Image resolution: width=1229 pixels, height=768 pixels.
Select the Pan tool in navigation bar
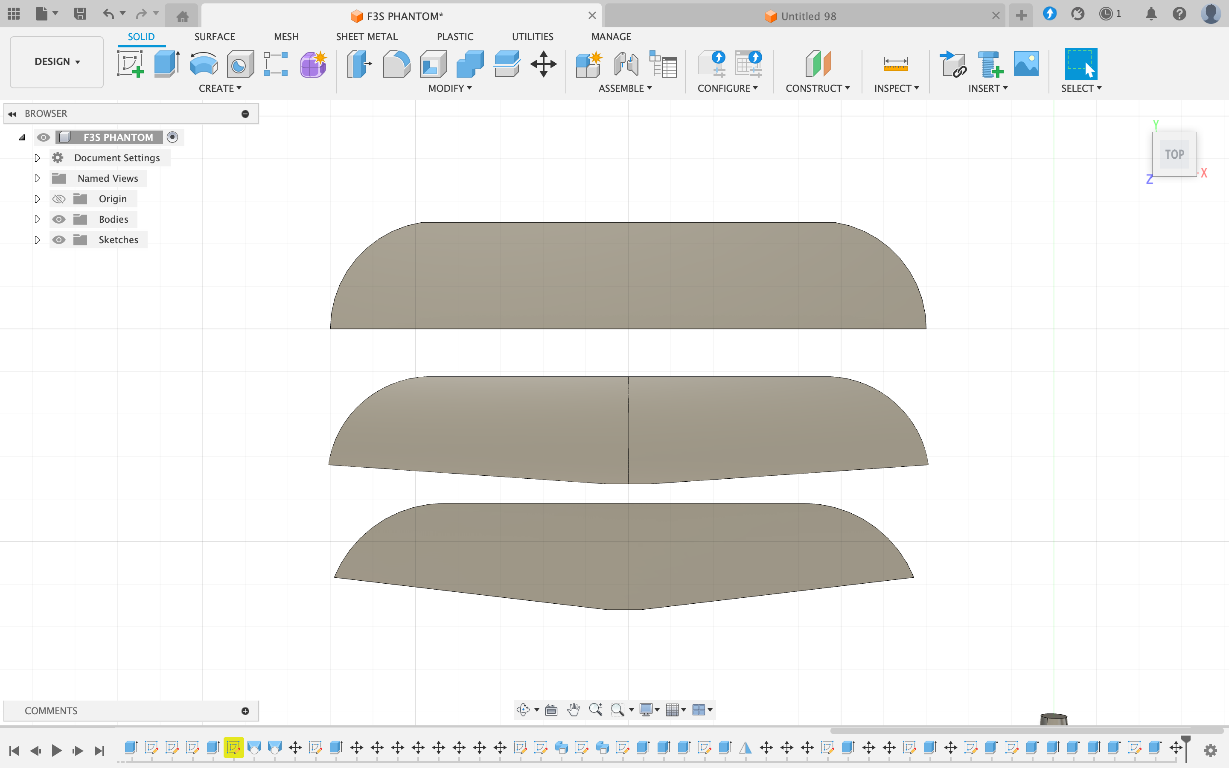574,710
